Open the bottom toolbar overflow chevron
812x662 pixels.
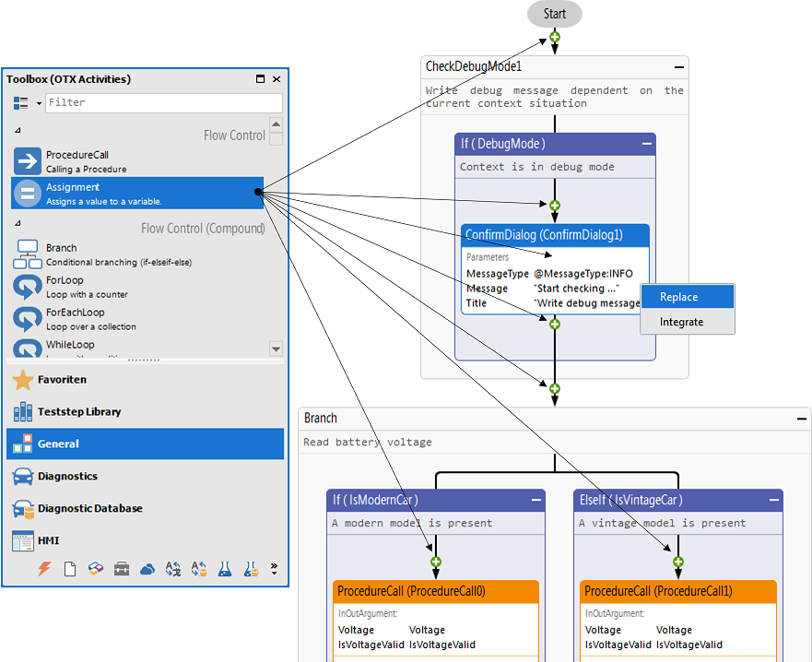click(x=272, y=569)
